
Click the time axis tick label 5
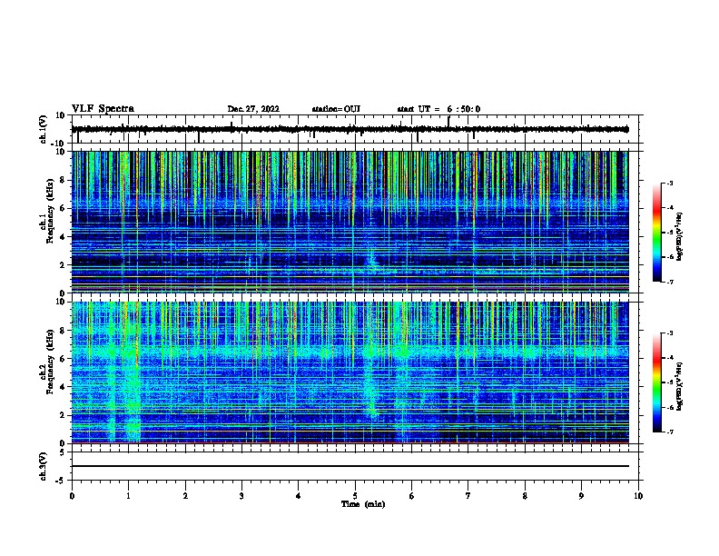[x=355, y=496]
